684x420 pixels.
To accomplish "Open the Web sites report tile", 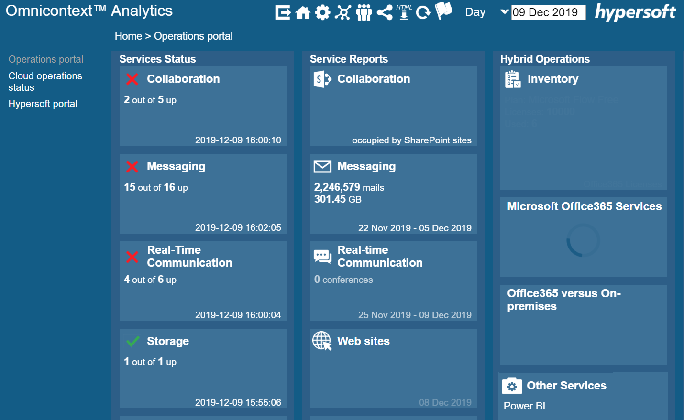I will pos(393,368).
